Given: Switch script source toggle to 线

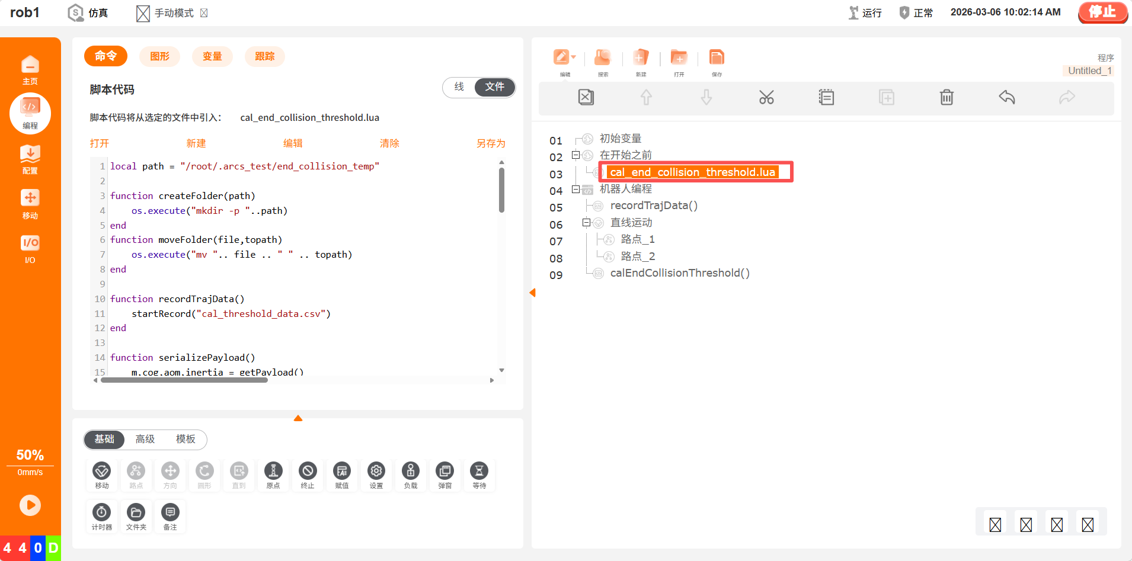Looking at the screenshot, I should point(459,87).
